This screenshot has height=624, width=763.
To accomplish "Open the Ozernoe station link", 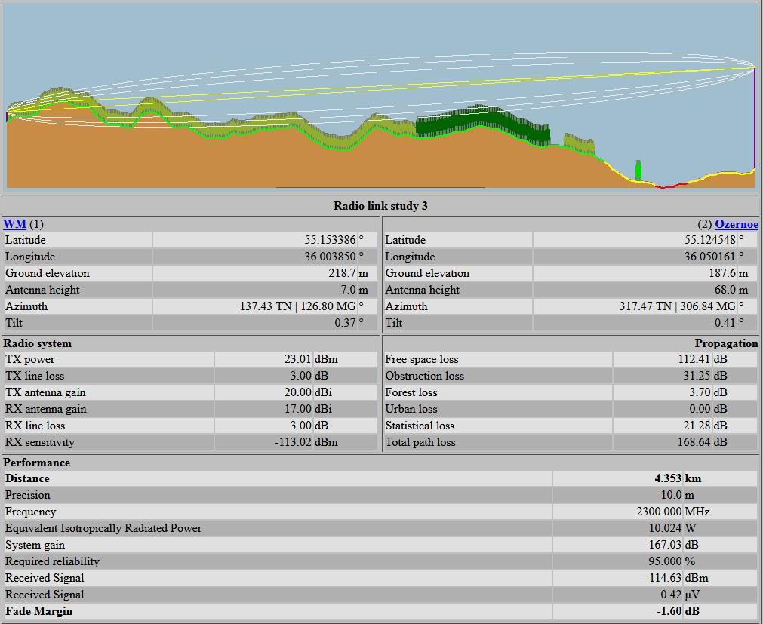I will coord(736,224).
